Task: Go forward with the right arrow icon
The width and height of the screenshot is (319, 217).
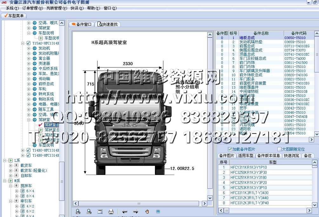Action: point(136,212)
